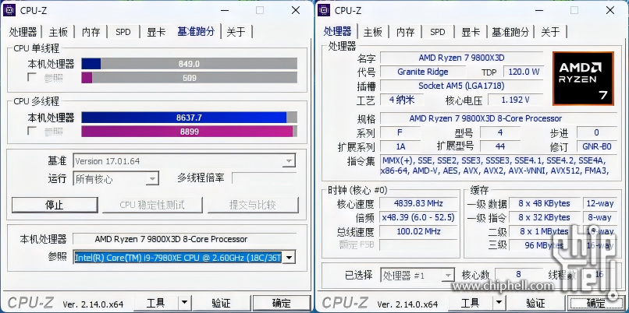The image size is (629, 313).
Task: Click single-thread reference bar showing 609
Action: tap(190, 78)
